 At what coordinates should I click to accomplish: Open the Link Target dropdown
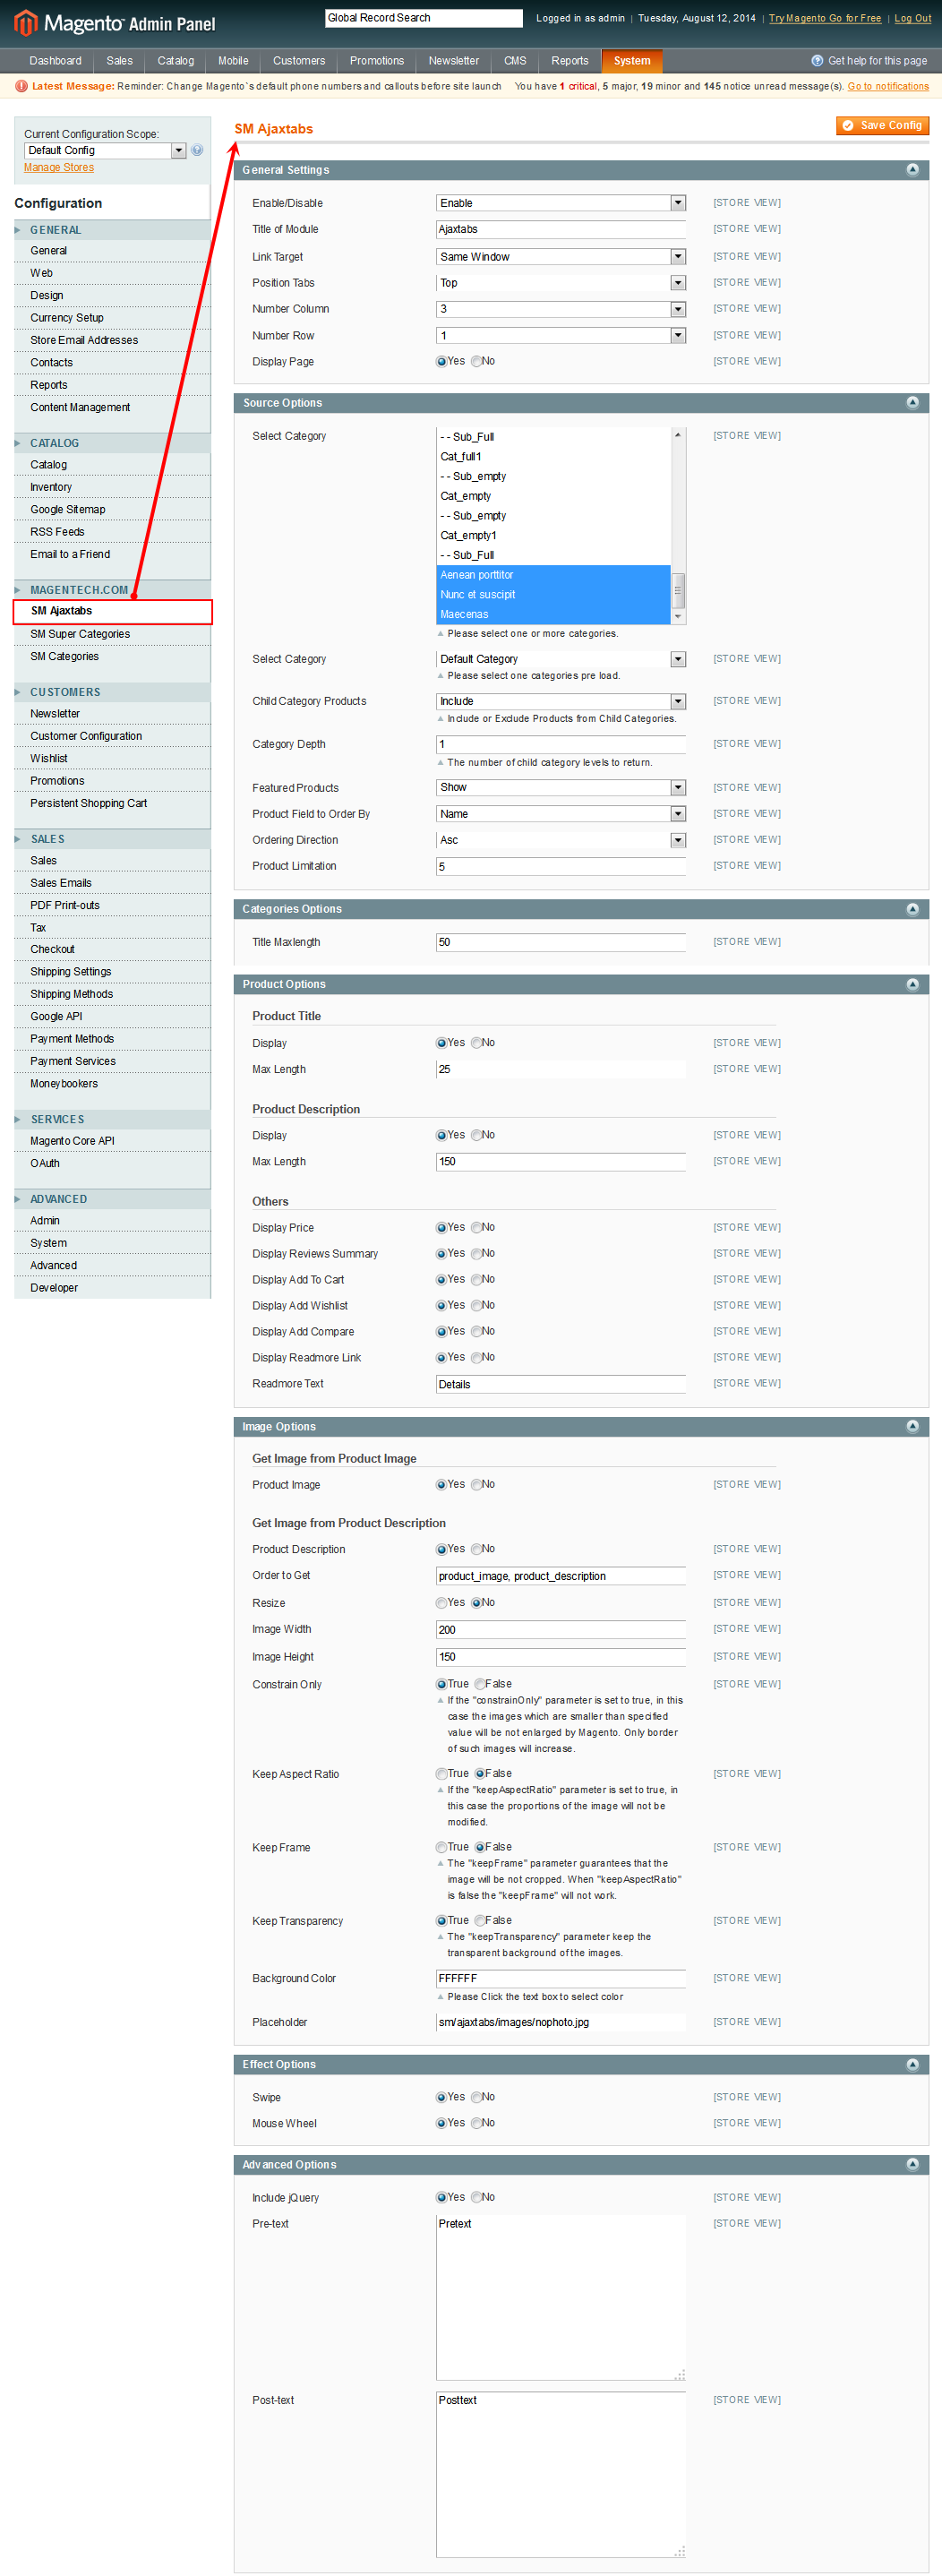coord(561,257)
